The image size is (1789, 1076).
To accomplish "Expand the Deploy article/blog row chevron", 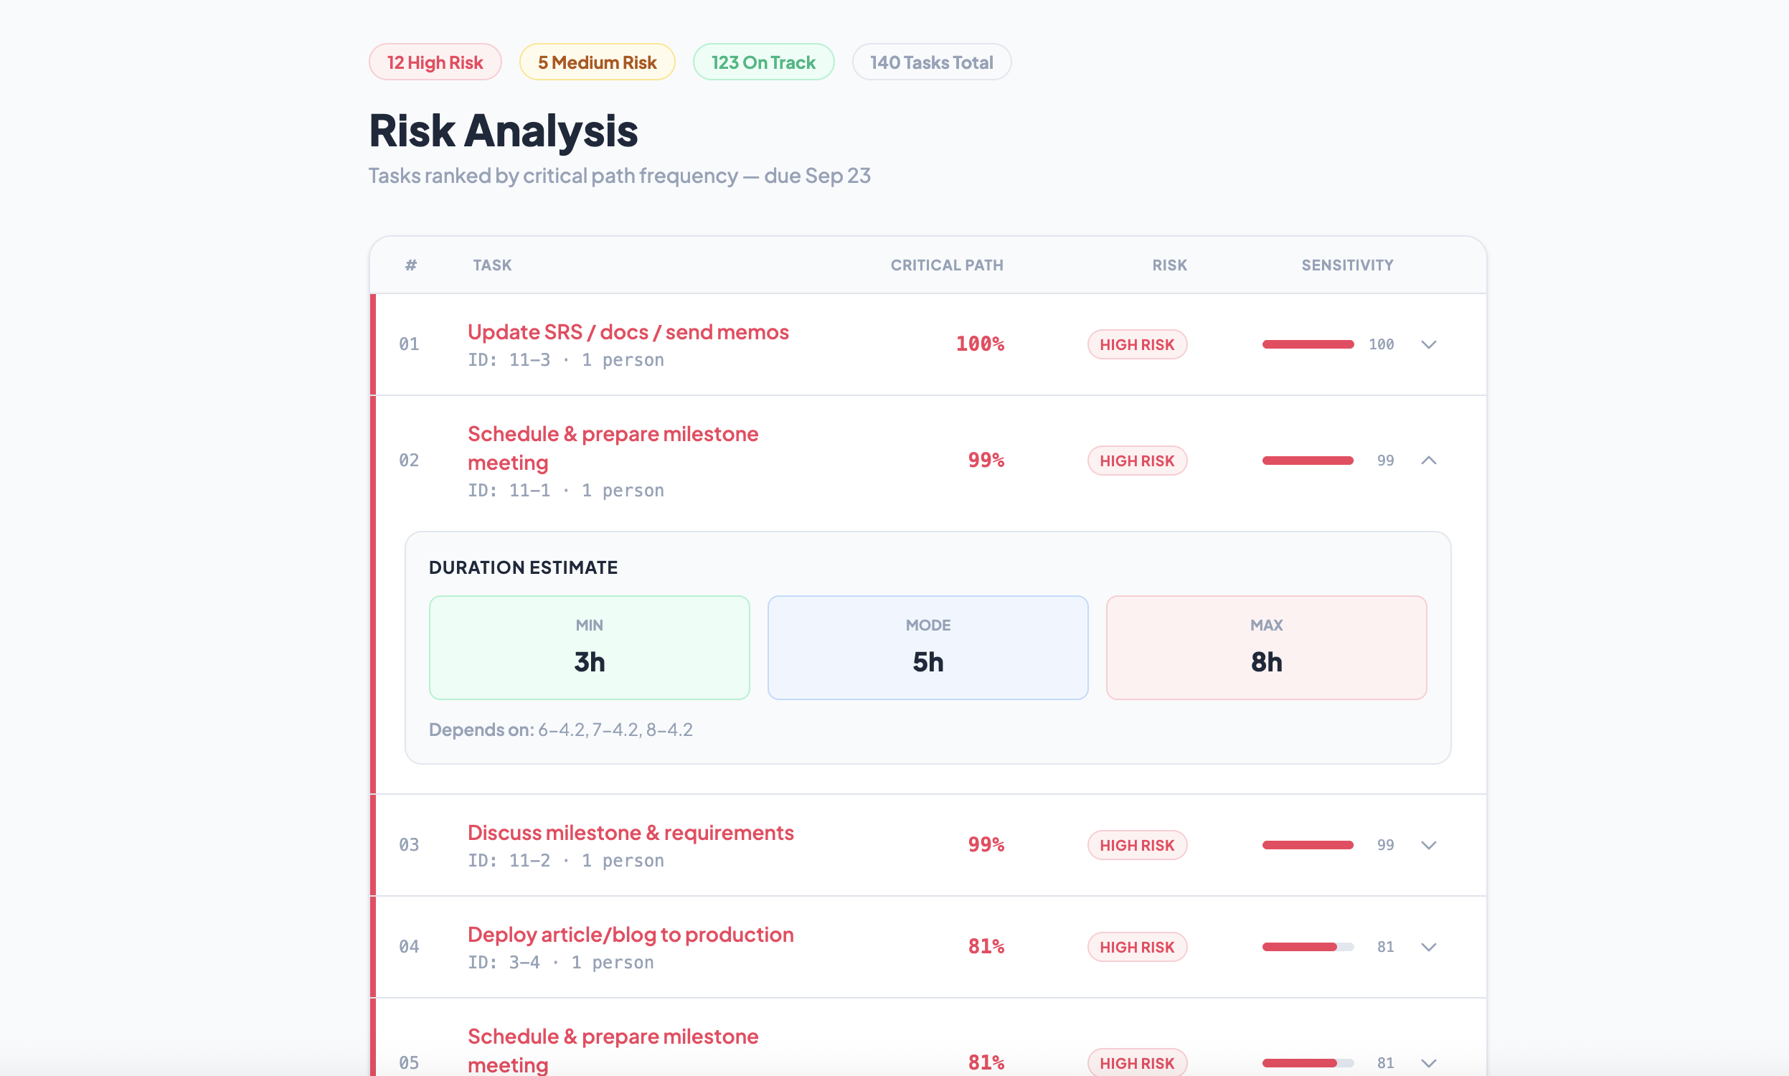I will 1428,947.
